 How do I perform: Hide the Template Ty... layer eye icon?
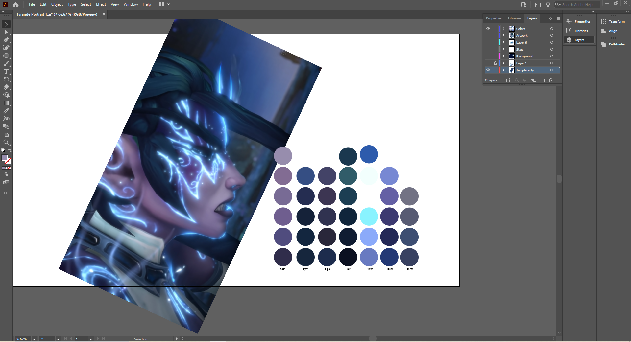click(x=488, y=70)
